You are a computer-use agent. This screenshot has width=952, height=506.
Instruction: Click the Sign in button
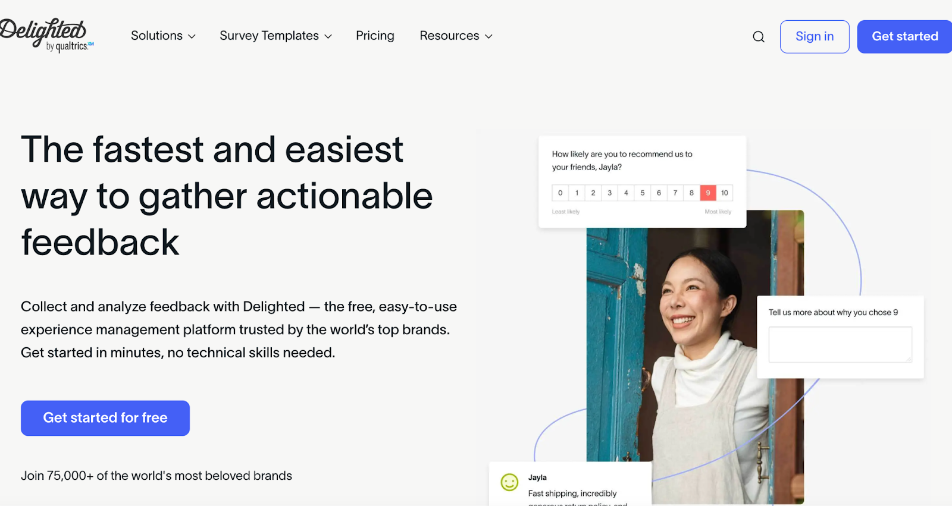click(x=815, y=36)
